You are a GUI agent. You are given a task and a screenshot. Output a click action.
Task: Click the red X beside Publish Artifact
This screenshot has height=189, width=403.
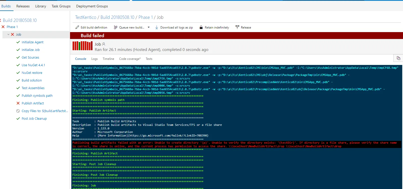(x=18, y=103)
